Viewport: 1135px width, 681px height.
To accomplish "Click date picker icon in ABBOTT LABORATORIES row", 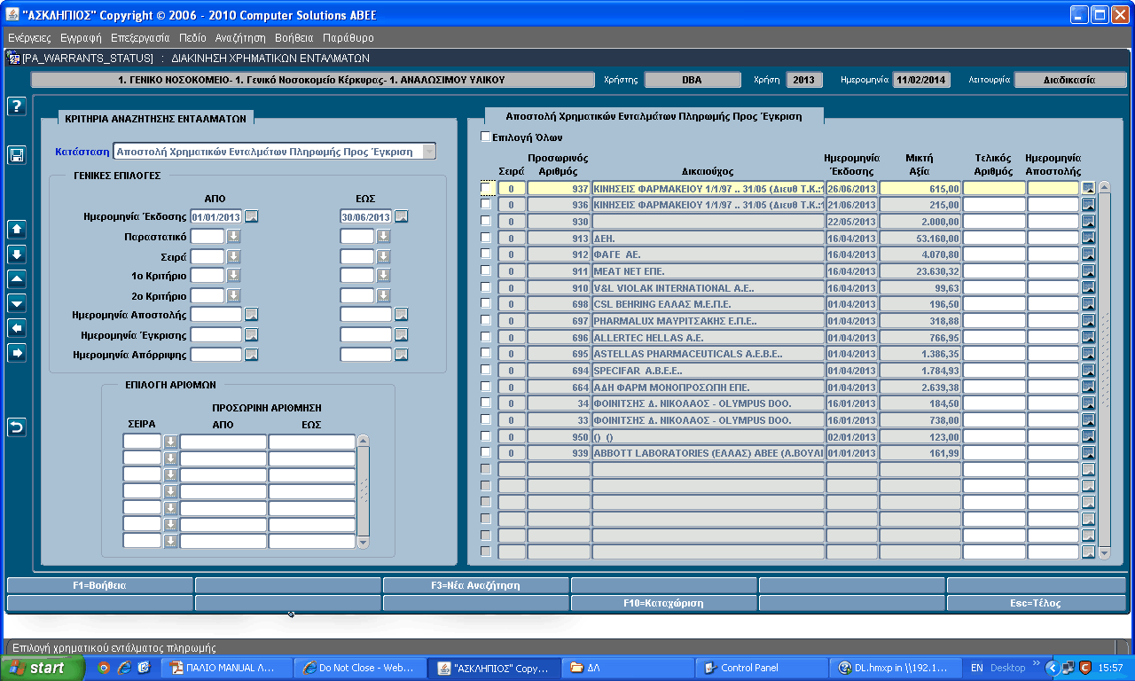I will 1089,452.
